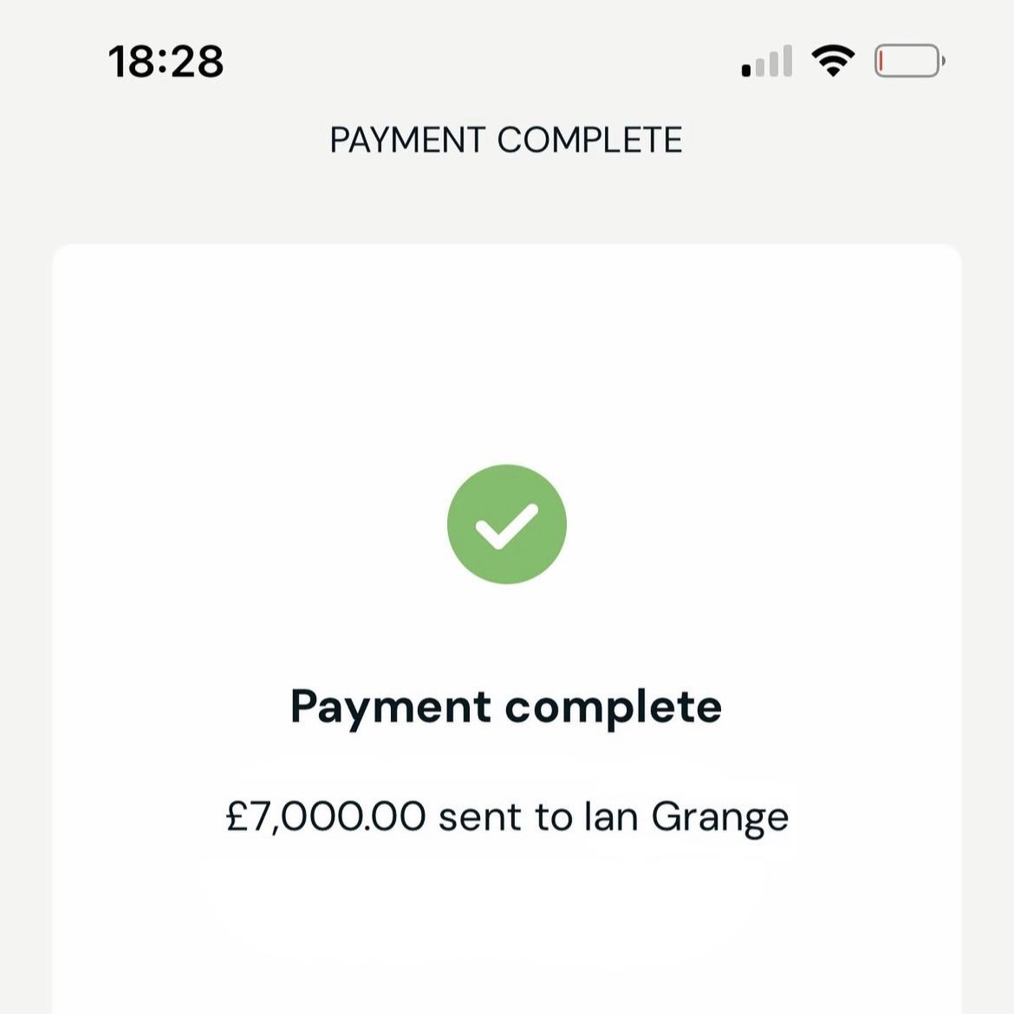Tap the green checkmark success icon
Image resolution: width=1014 pixels, height=1014 pixels.
click(507, 524)
